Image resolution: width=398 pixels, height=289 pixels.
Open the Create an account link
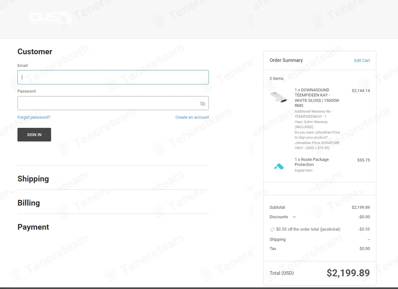pyautogui.click(x=192, y=117)
